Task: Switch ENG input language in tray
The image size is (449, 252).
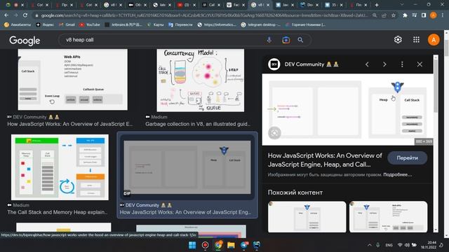Action: [389, 245]
